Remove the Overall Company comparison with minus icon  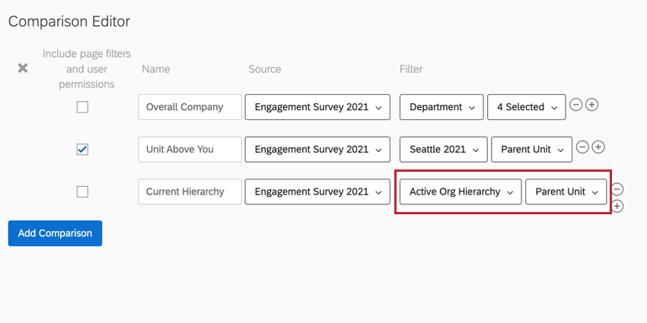tap(576, 105)
